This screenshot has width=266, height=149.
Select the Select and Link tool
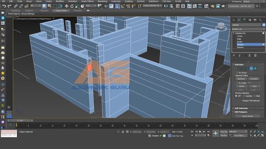(x=16, y=6)
